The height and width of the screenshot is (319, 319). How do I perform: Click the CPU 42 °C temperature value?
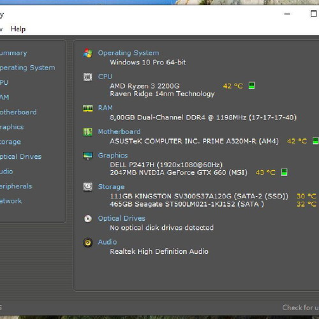pyautogui.click(x=233, y=86)
